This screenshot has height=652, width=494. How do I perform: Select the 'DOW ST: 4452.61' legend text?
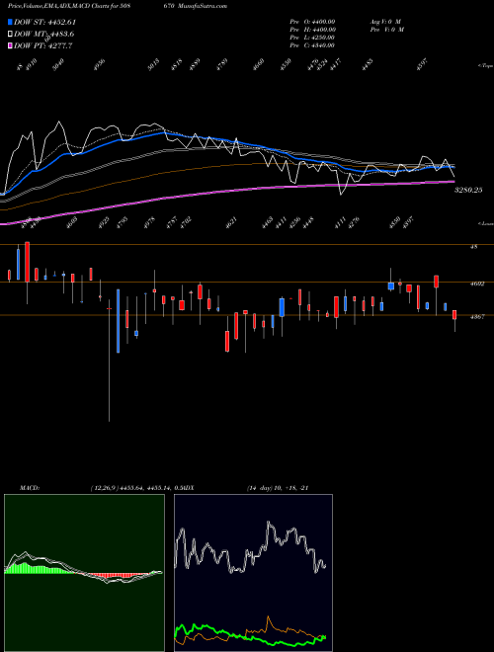click(44, 22)
